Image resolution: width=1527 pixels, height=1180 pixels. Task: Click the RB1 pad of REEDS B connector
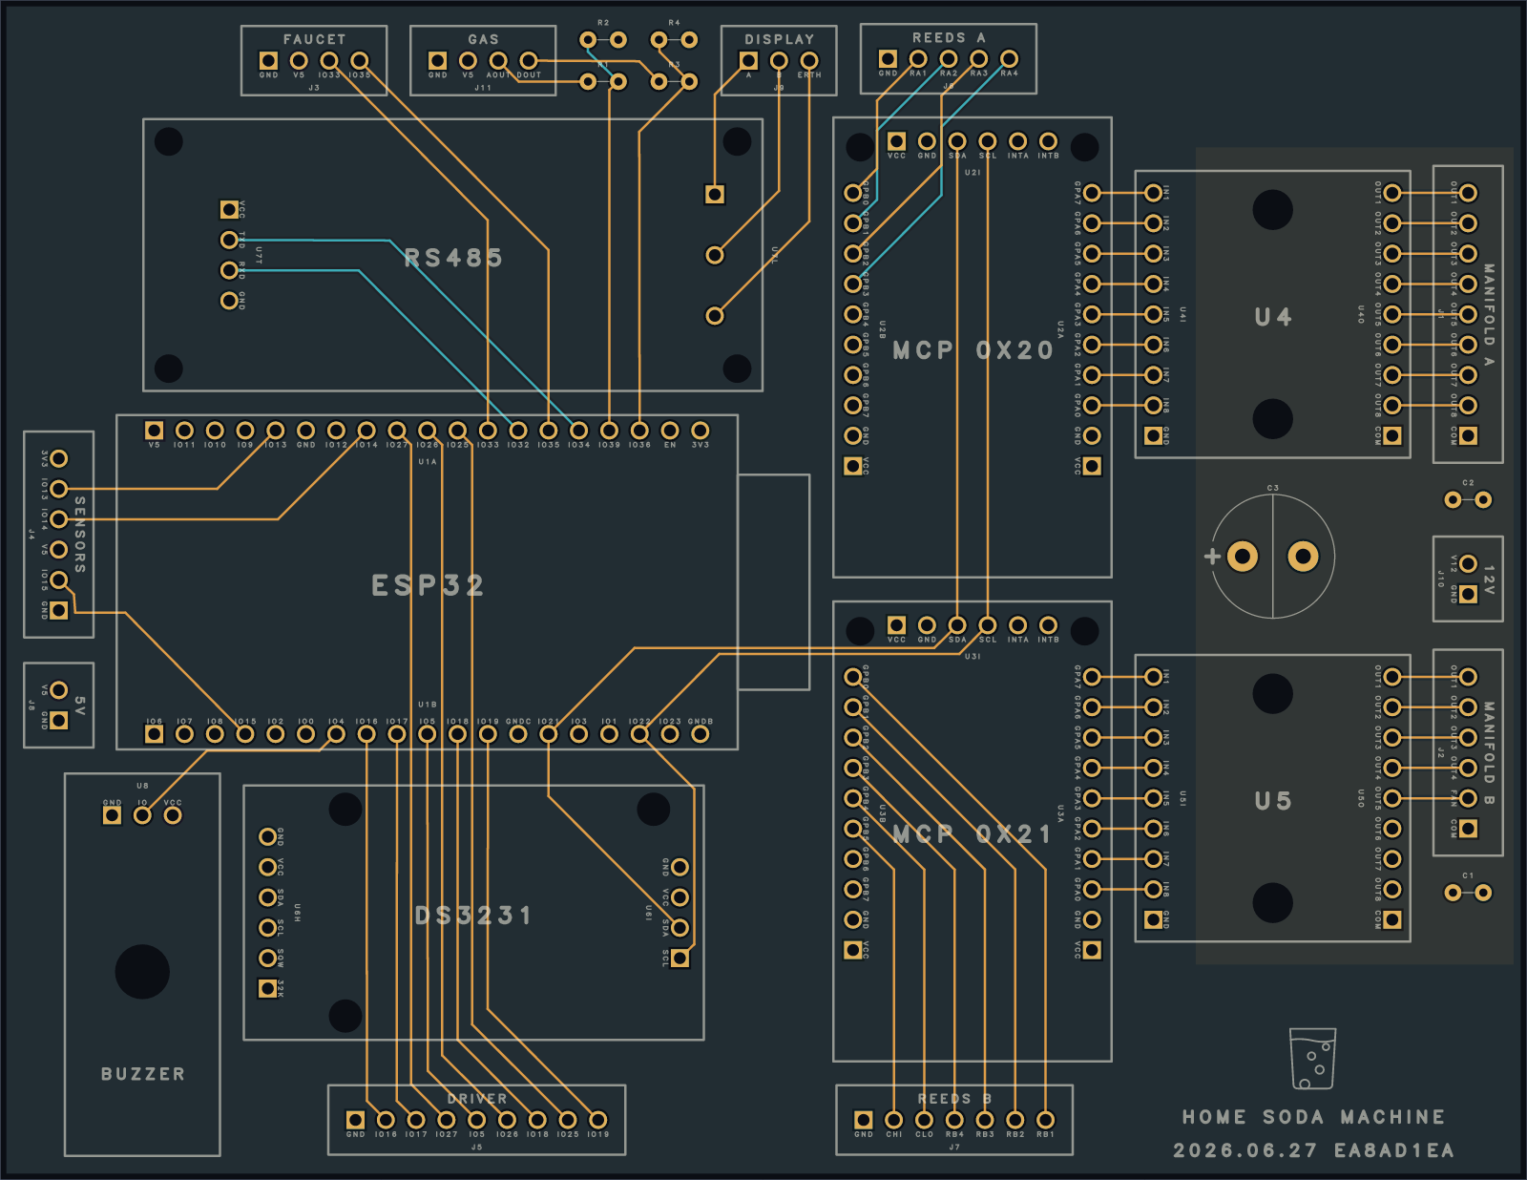(x=1046, y=1120)
